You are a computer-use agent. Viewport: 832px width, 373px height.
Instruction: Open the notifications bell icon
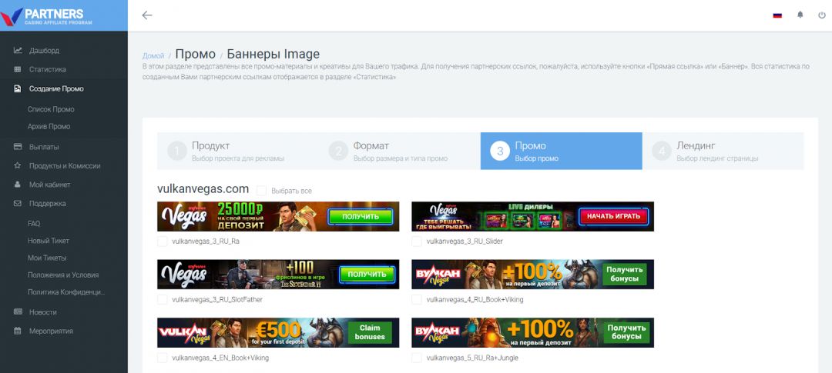point(800,15)
